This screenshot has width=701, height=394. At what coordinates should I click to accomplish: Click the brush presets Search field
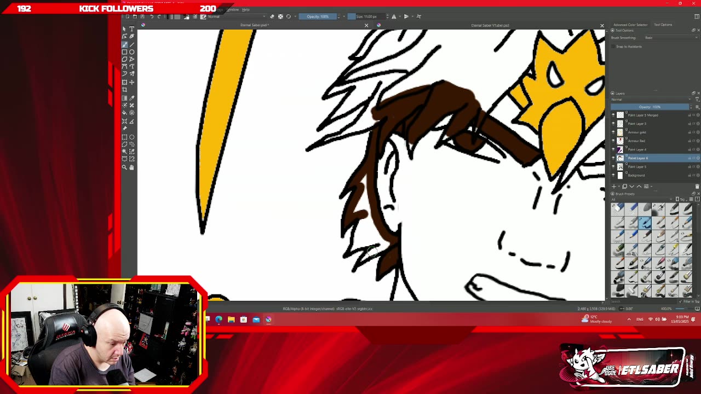pos(643,302)
